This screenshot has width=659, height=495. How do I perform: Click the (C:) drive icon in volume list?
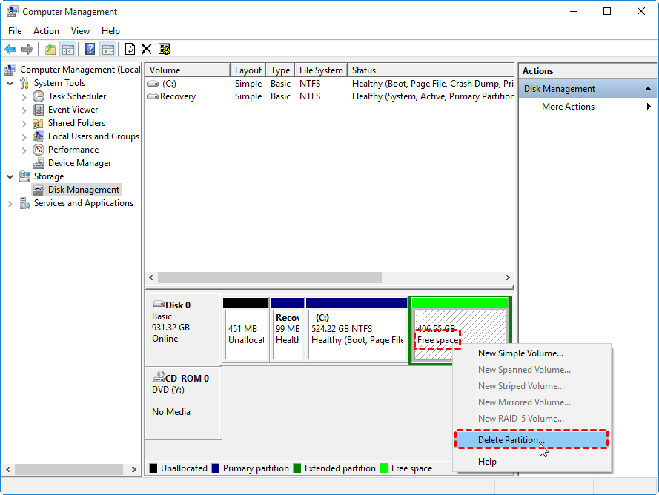coord(153,84)
